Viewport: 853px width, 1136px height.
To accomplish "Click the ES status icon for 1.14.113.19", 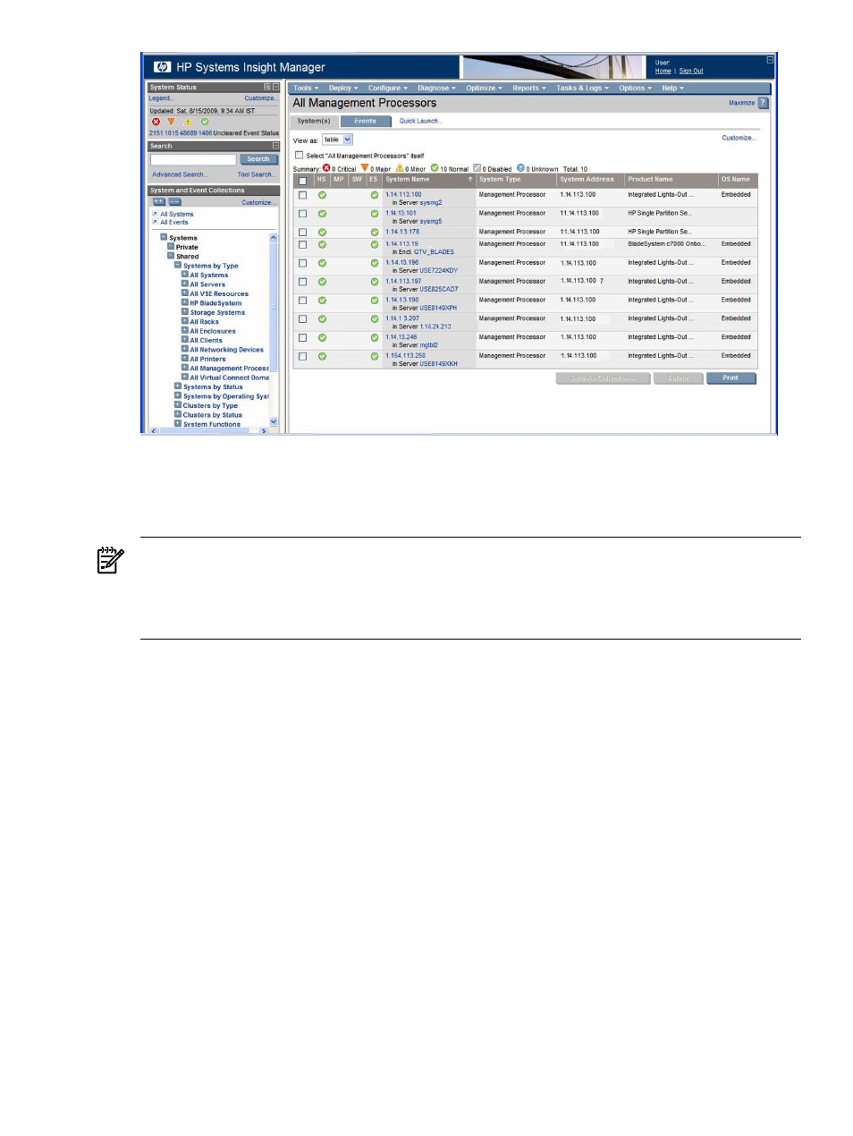I will click(375, 244).
